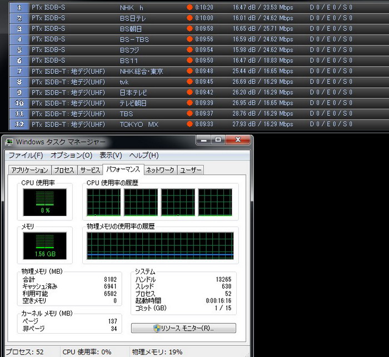Click the 日本テレビ channel name
This screenshot has height=357, width=389.
[x=133, y=93]
